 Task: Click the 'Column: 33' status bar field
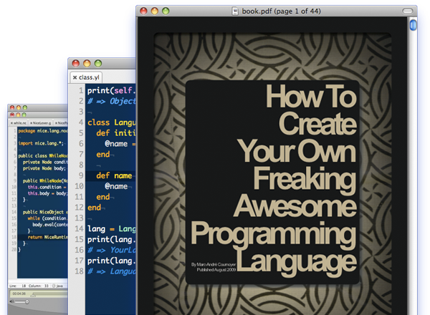coord(40,284)
